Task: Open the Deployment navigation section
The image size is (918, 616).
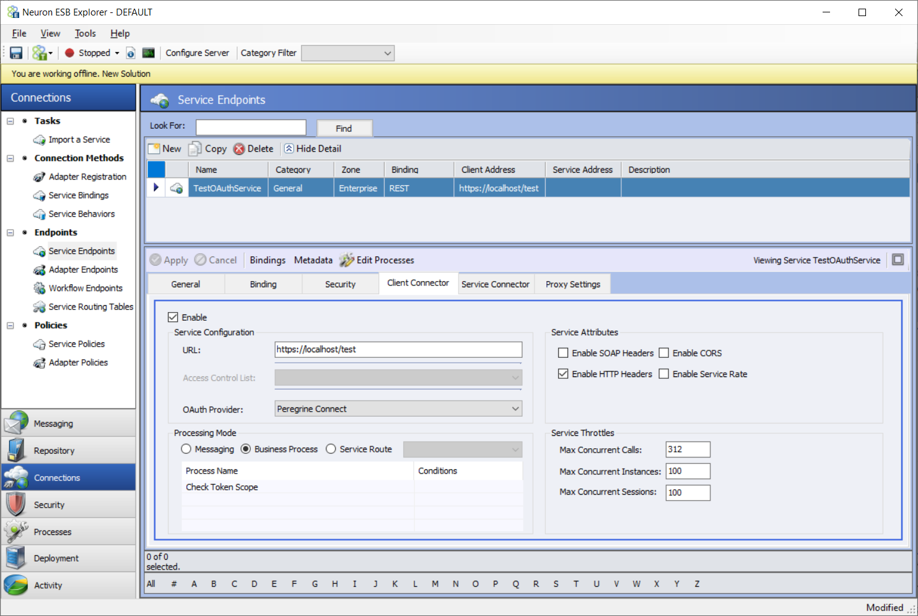Action: (68, 558)
